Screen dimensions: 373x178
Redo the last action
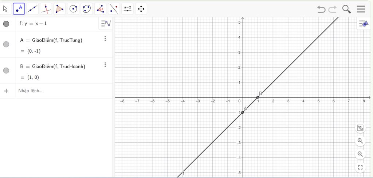pos(333,9)
